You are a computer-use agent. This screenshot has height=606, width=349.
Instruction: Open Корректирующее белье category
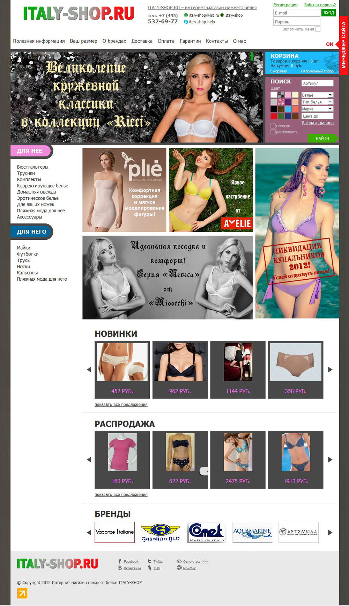[x=43, y=186]
